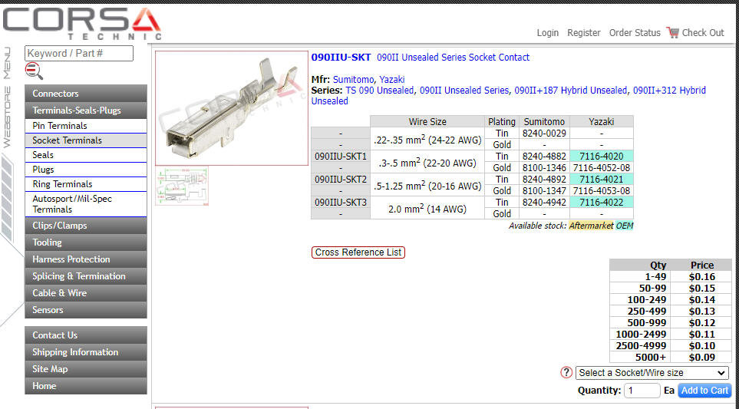Click the 5000+ quantity price row
Screen dimensions: 739x409
coord(671,357)
